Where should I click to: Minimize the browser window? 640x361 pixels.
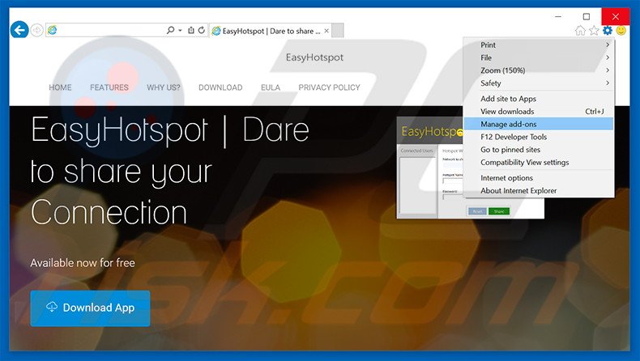tap(558, 16)
